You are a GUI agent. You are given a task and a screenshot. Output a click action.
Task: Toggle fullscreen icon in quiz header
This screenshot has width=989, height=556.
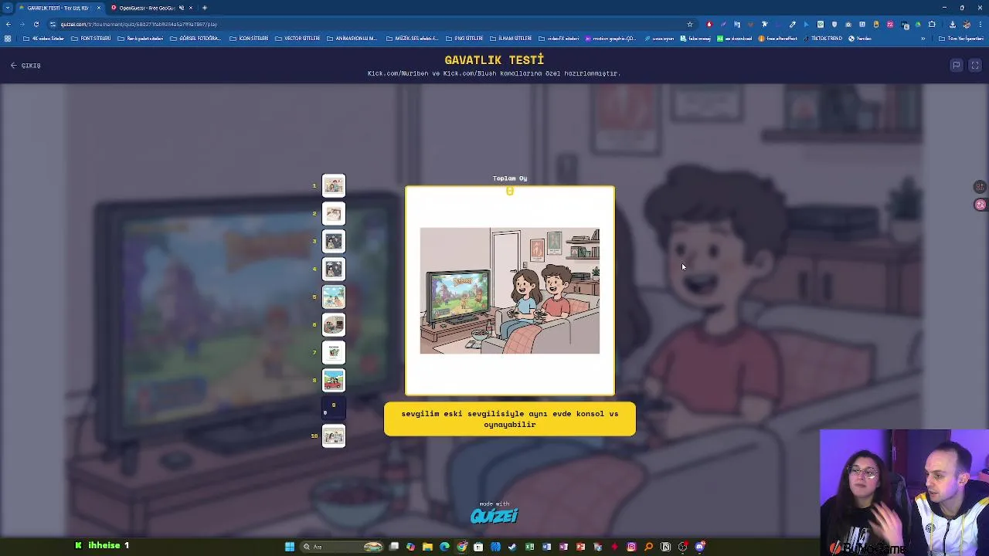[x=975, y=66]
